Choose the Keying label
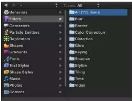 81,52
